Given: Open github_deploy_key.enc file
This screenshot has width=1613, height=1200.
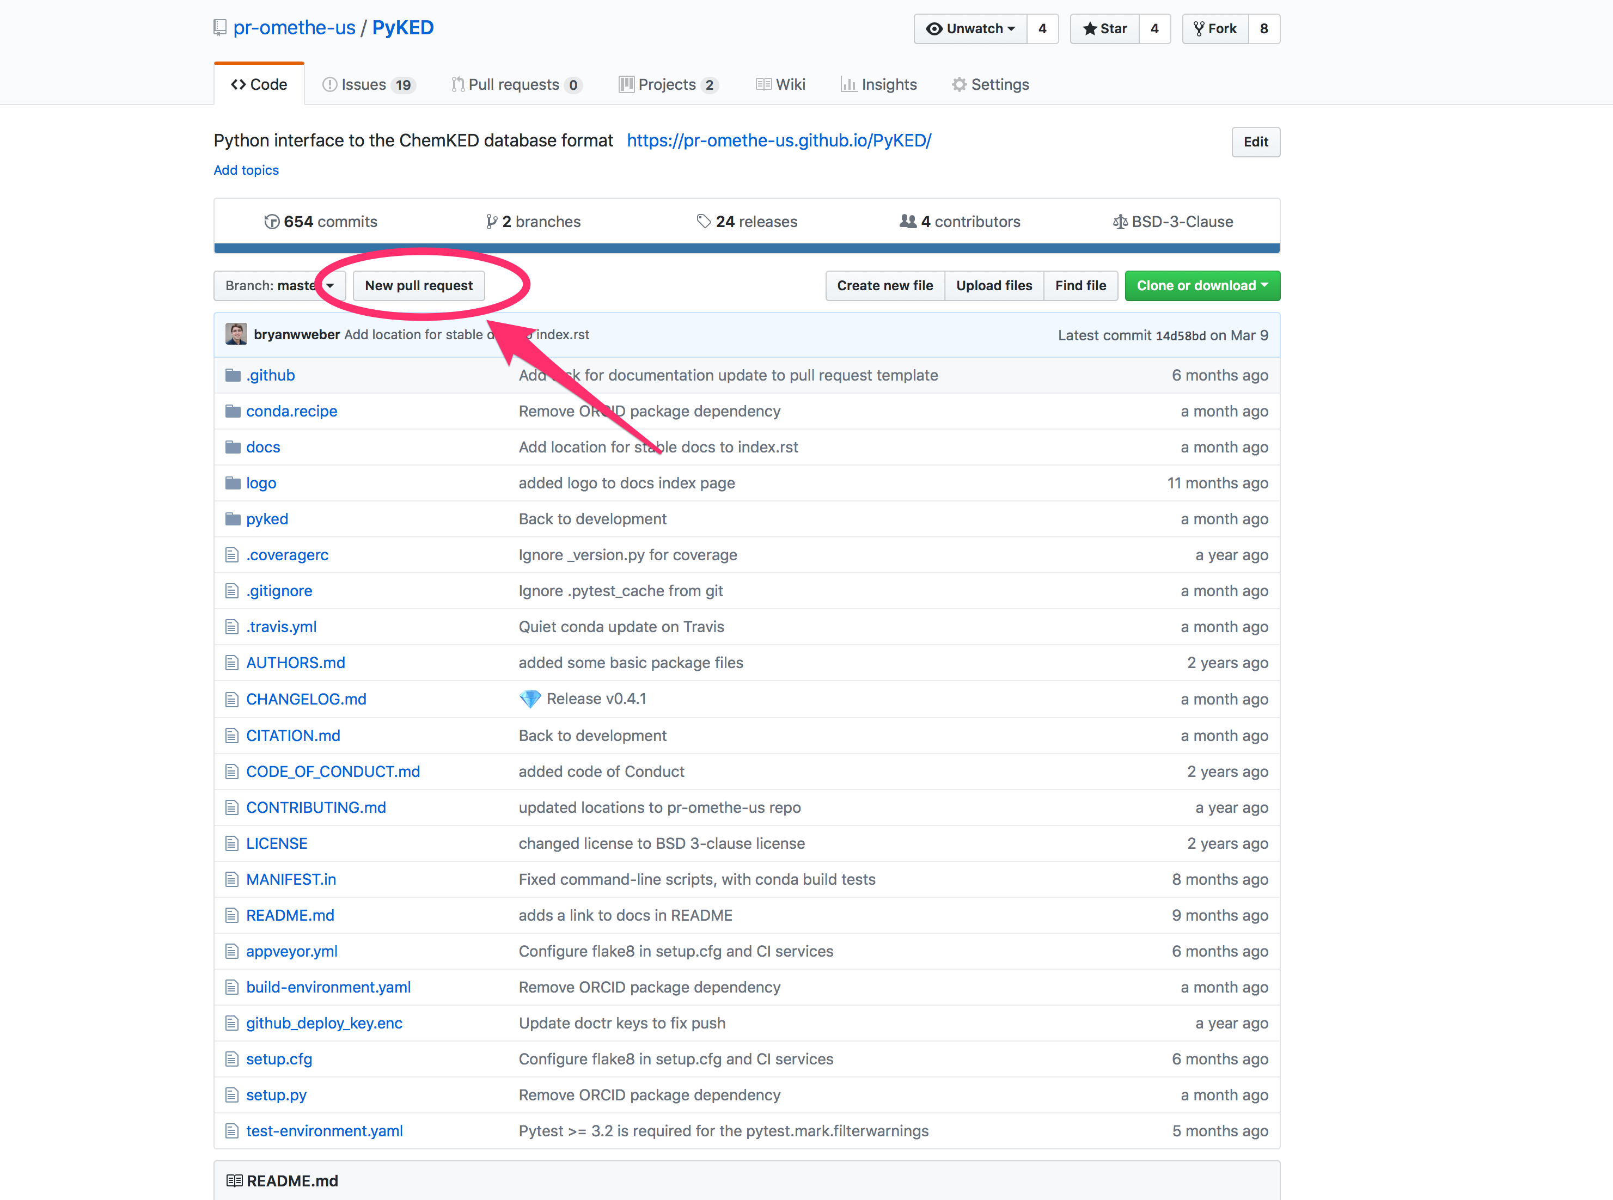Looking at the screenshot, I should [324, 1023].
